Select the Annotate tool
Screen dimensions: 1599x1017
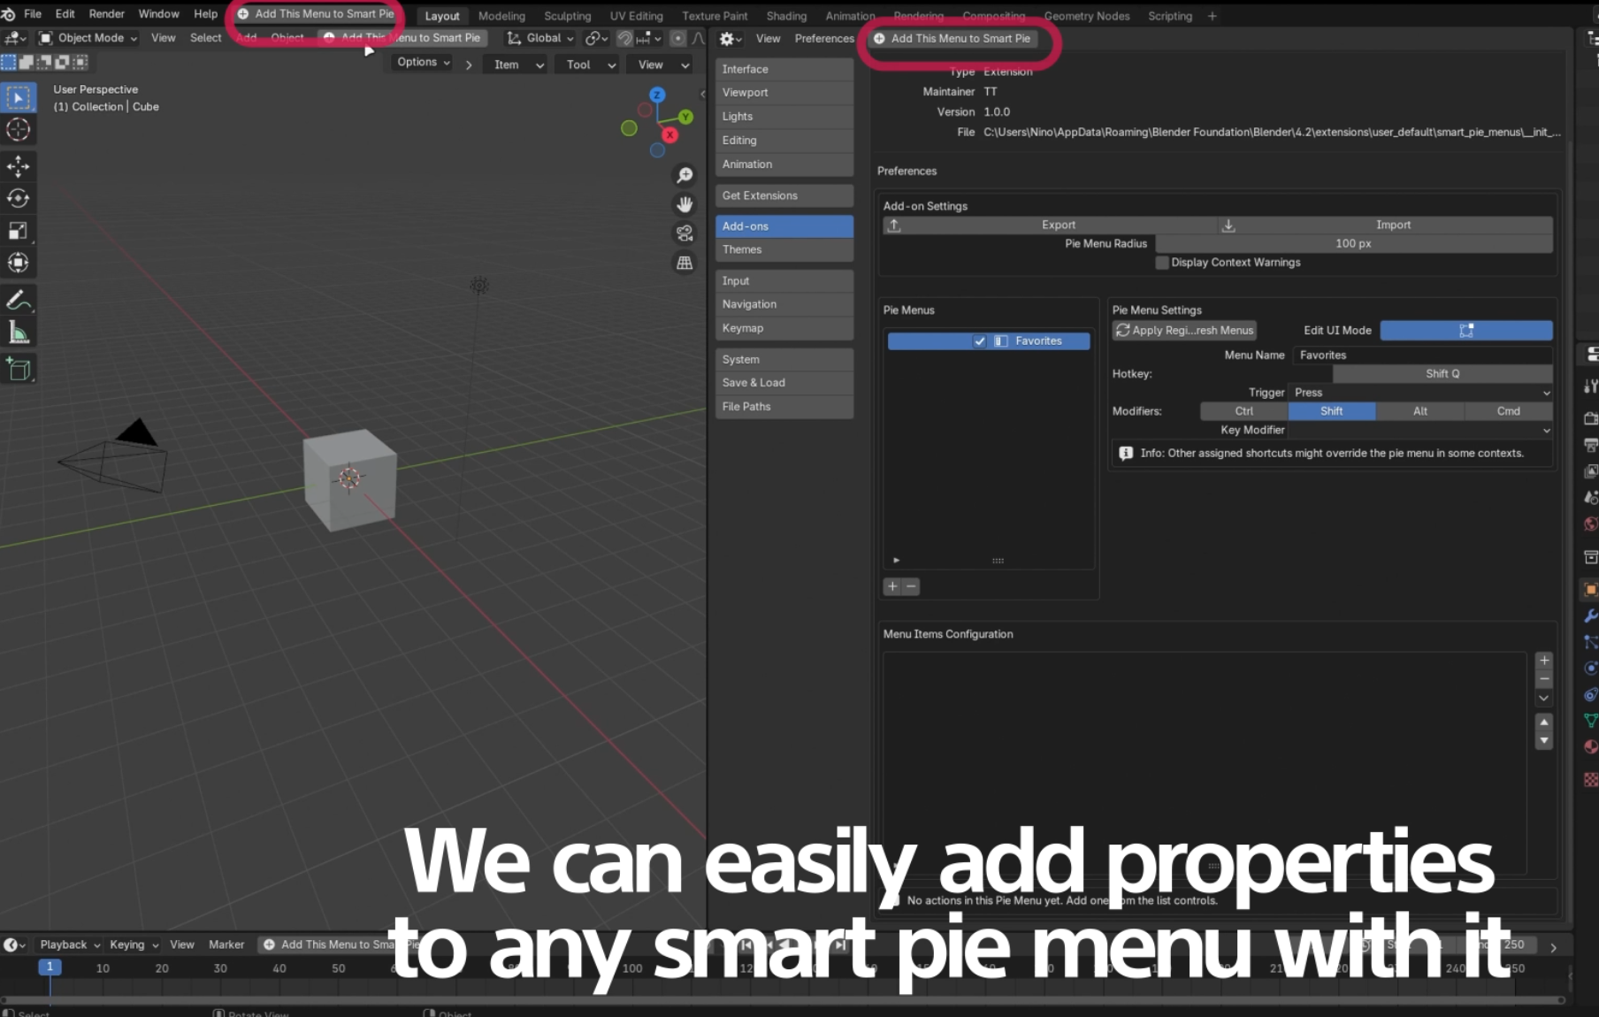19,301
